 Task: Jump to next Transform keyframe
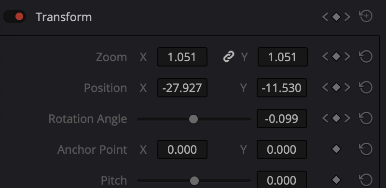pyautogui.click(x=347, y=17)
